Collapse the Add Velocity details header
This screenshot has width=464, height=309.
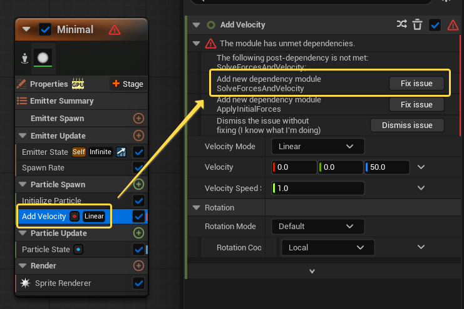196,25
